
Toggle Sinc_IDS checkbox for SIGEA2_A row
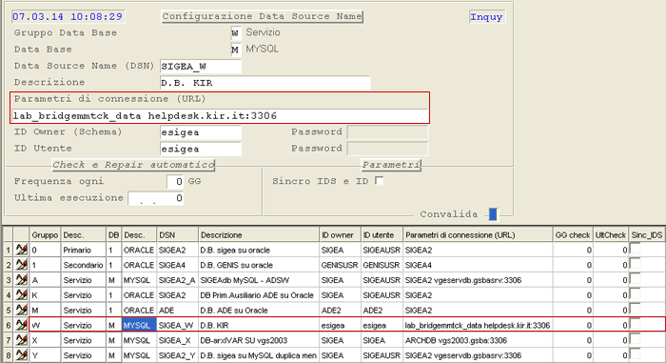pyautogui.click(x=635, y=278)
